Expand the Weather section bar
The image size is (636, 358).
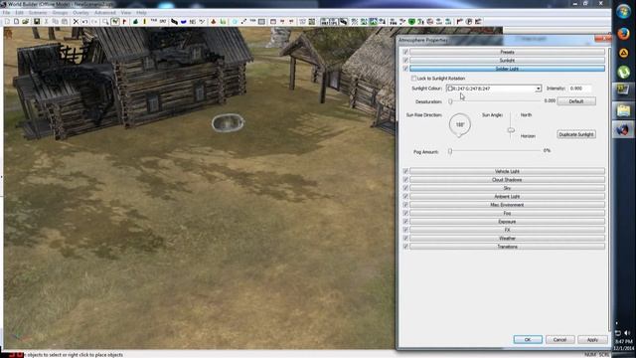pyautogui.click(x=507, y=239)
